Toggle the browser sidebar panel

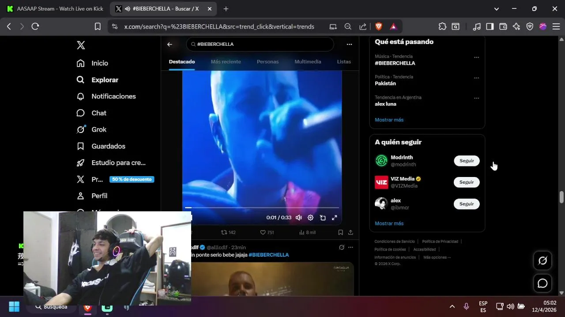point(490,26)
